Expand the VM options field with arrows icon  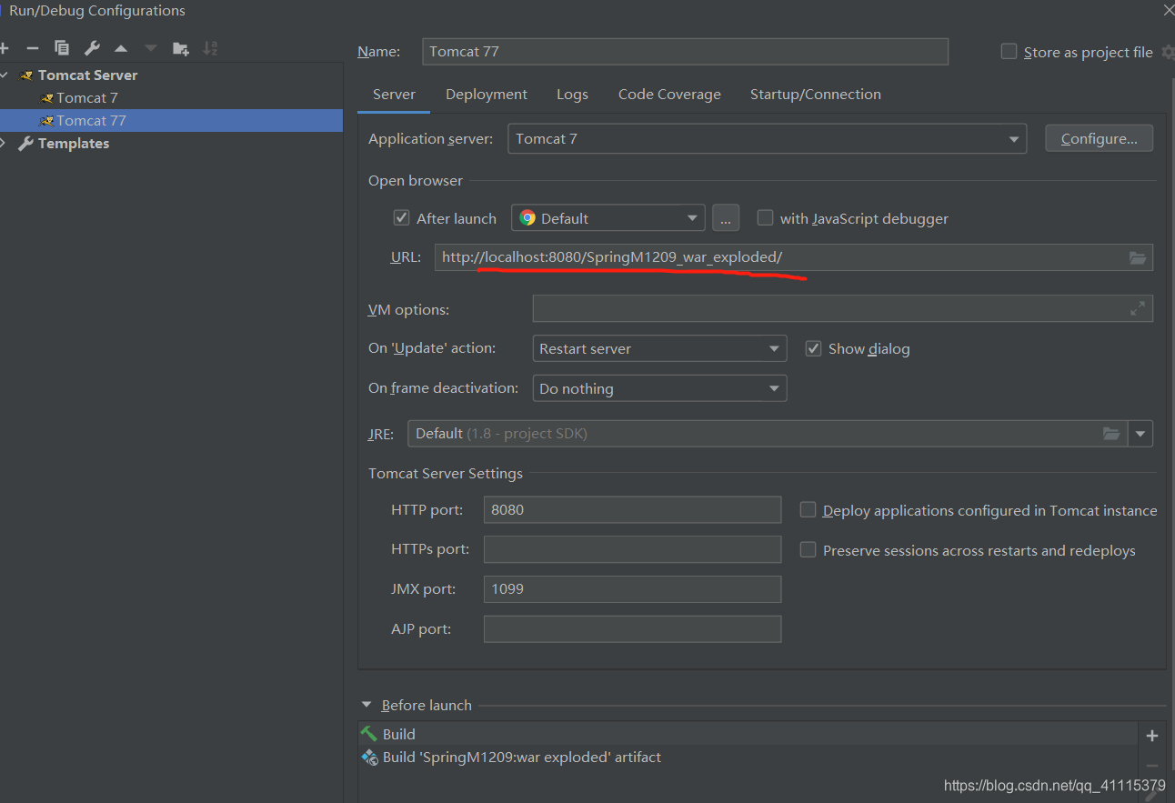(x=1138, y=309)
